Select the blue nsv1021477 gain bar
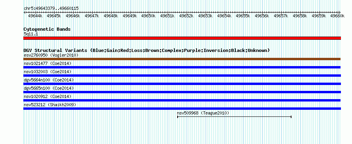 click(182, 67)
